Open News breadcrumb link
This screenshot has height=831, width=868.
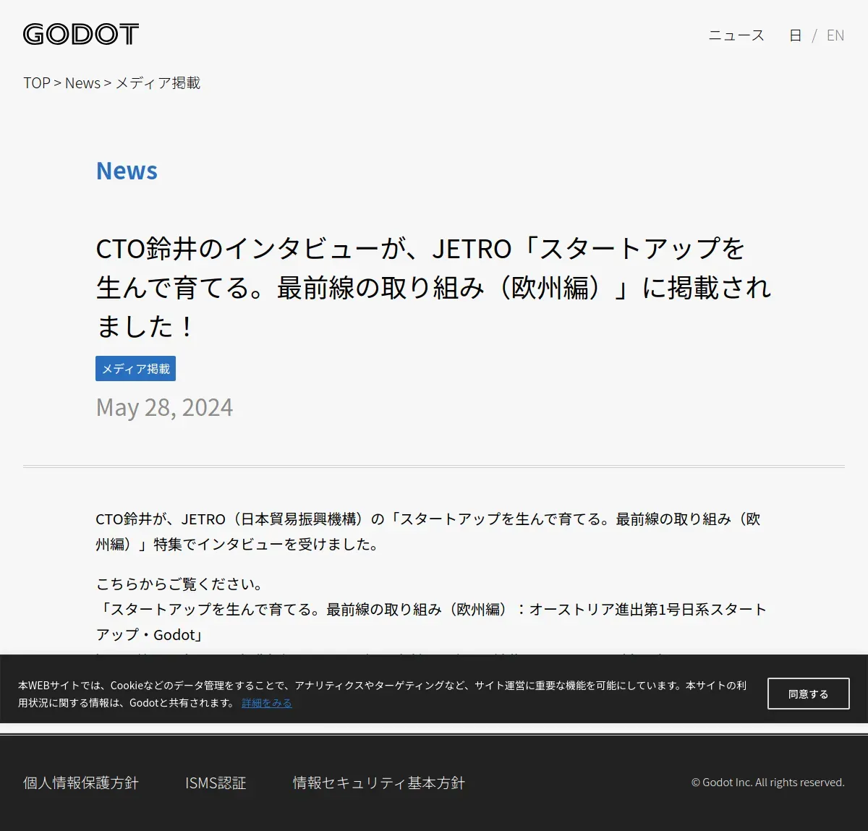[82, 83]
